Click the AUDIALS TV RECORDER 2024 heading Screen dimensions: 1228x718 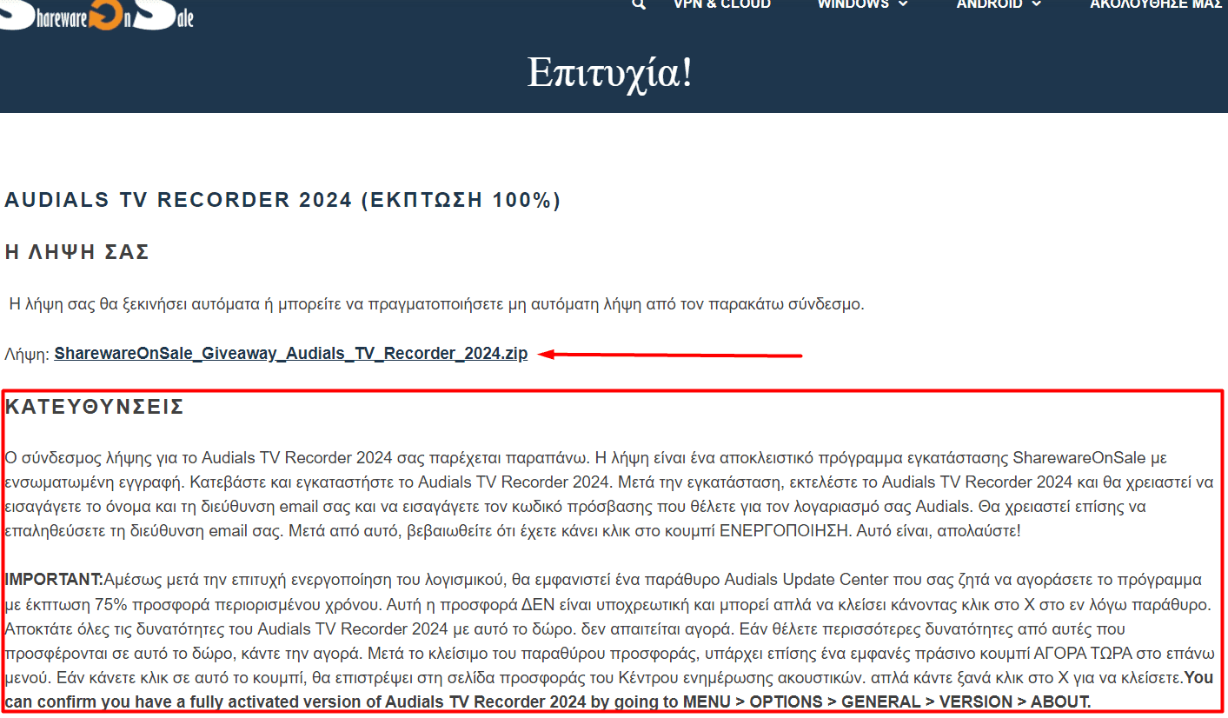(282, 201)
